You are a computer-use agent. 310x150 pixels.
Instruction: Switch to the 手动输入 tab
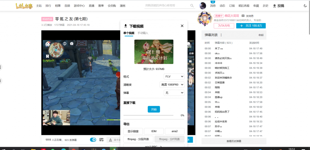pos(143,33)
